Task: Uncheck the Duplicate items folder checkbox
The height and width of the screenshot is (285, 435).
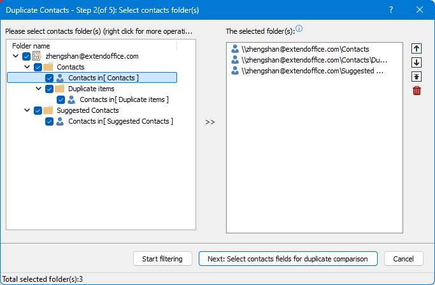Action: click(49, 89)
